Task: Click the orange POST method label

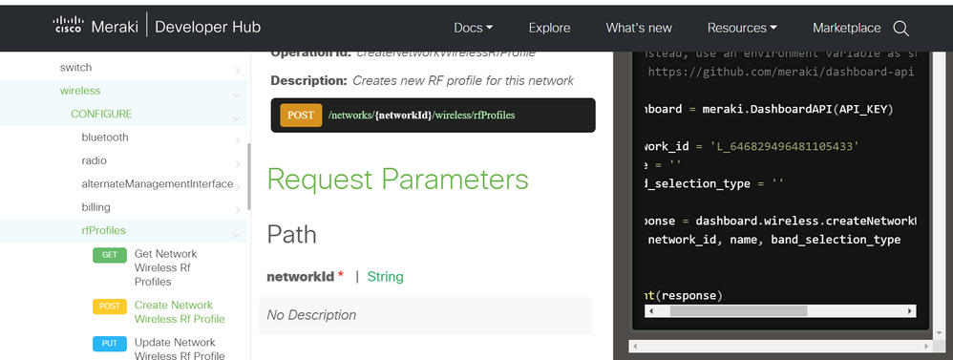Action: (301, 115)
